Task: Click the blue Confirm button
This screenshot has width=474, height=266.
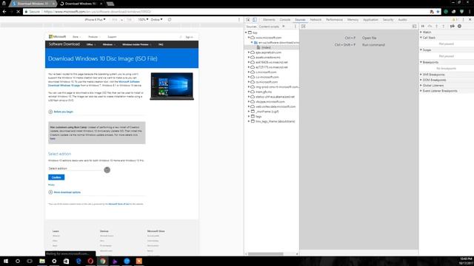Action: click(56, 177)
